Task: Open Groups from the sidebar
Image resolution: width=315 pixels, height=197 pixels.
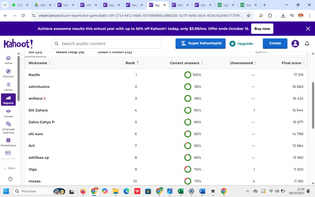Action: tap(8, 113)
